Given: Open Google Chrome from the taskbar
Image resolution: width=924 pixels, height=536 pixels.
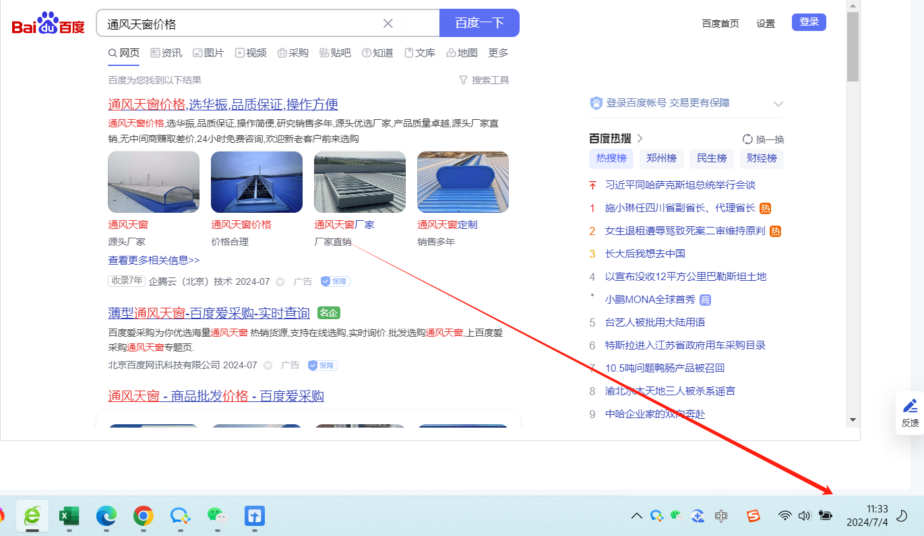Looking at the screenshot, I should click(143, 516).
